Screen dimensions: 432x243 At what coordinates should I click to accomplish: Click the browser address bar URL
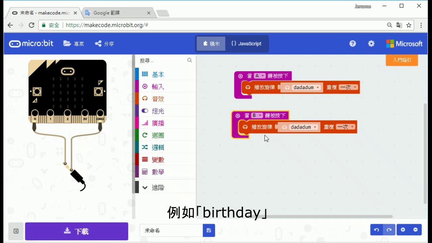point(107,25)
